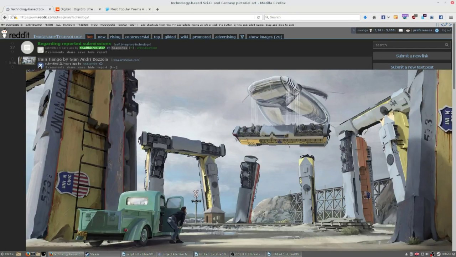
Task: Downvote Regarding reported submissions post
Action: (12, 51)
